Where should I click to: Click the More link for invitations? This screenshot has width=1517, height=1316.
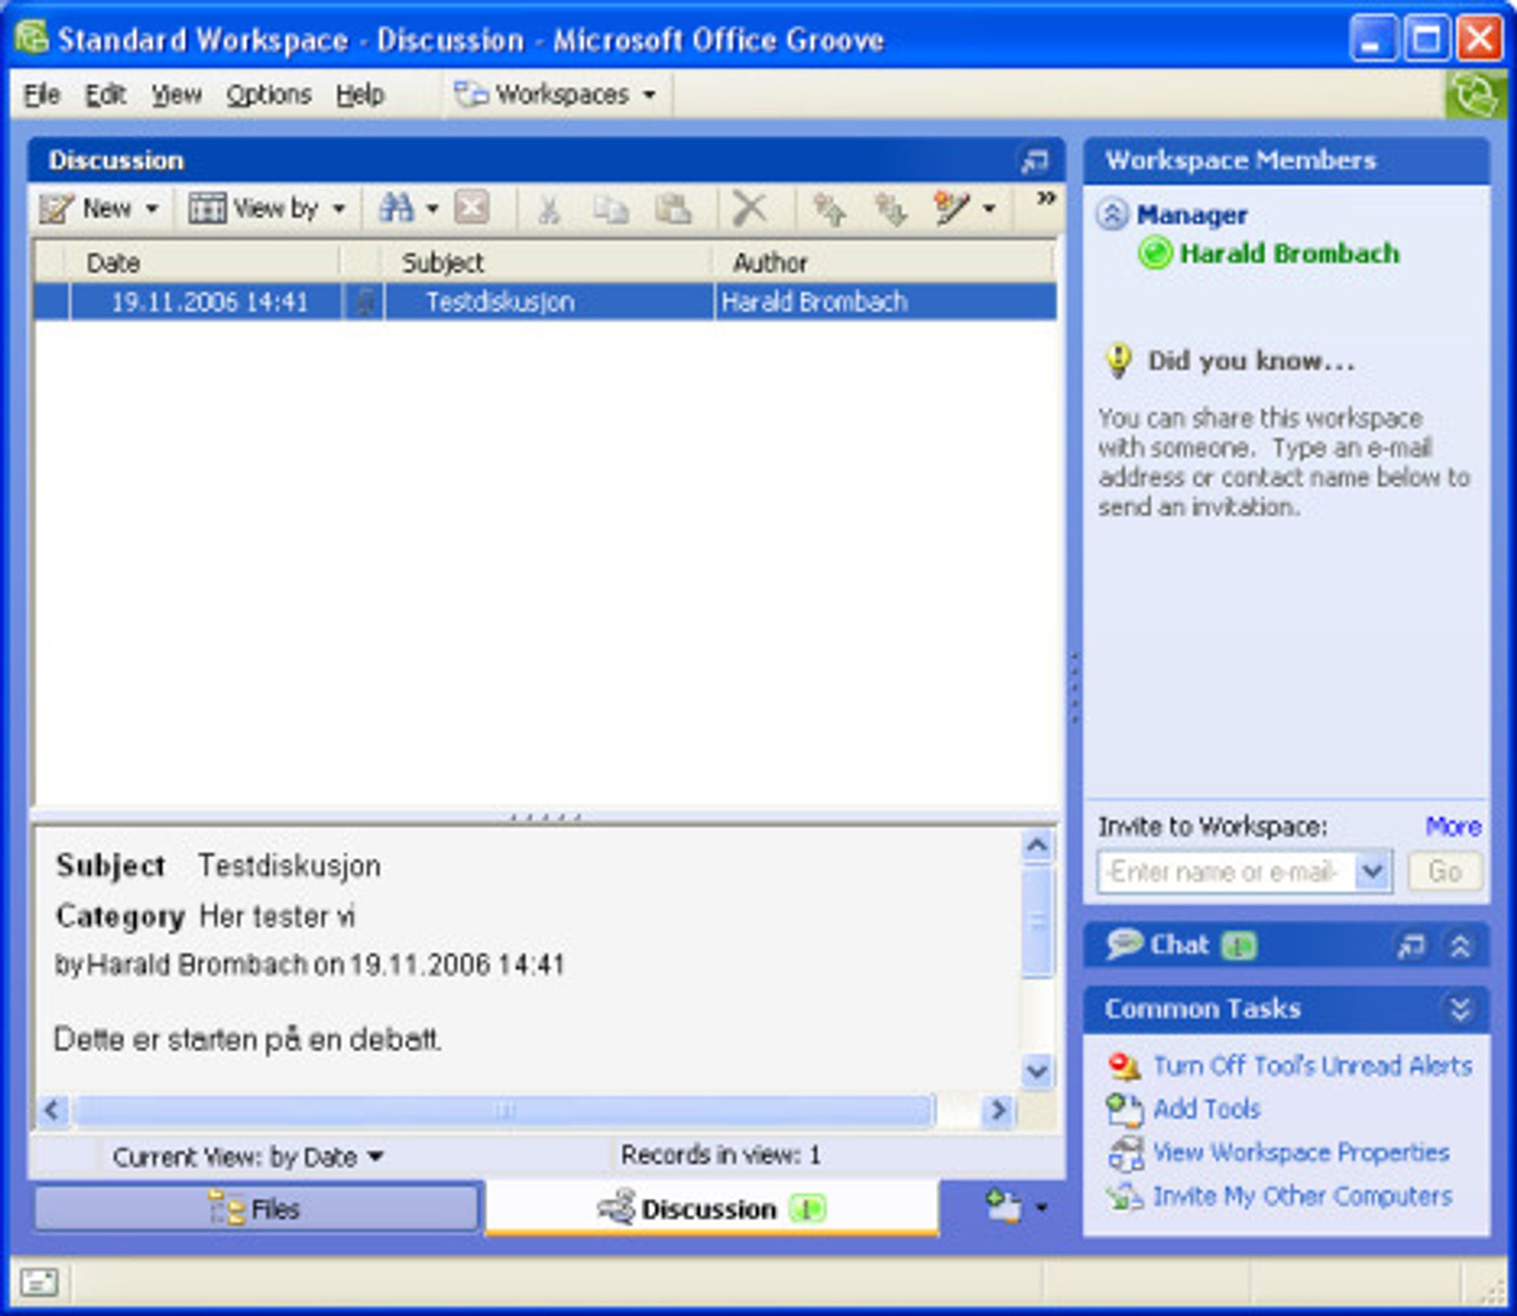point(1453,826)
